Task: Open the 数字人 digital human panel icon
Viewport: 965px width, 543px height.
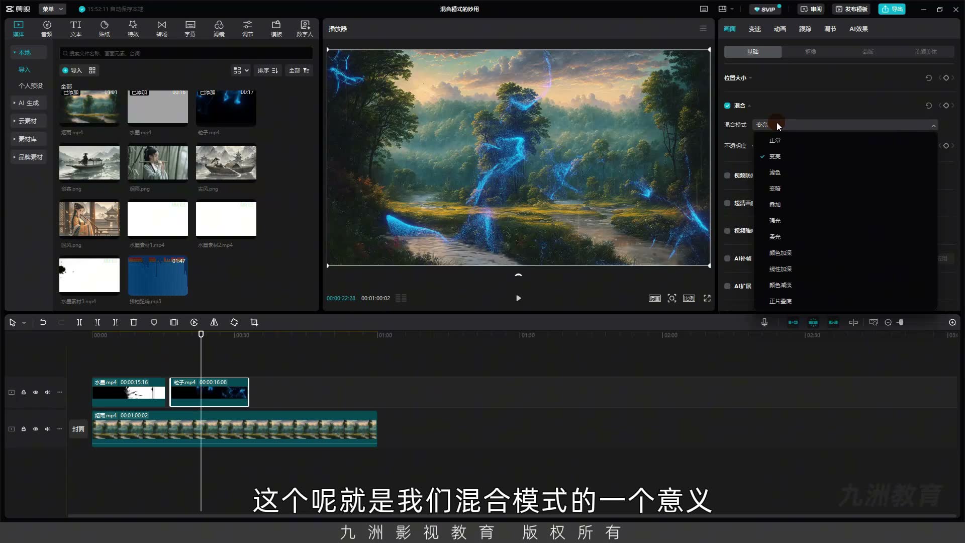Action: 305,29
